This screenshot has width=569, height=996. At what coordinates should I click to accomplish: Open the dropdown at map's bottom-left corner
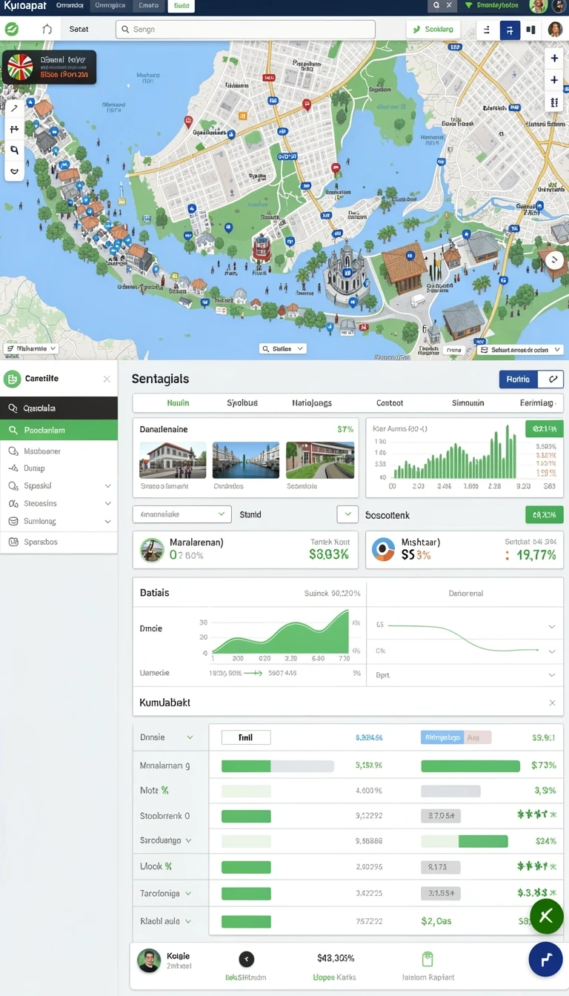tap(30, 348)
